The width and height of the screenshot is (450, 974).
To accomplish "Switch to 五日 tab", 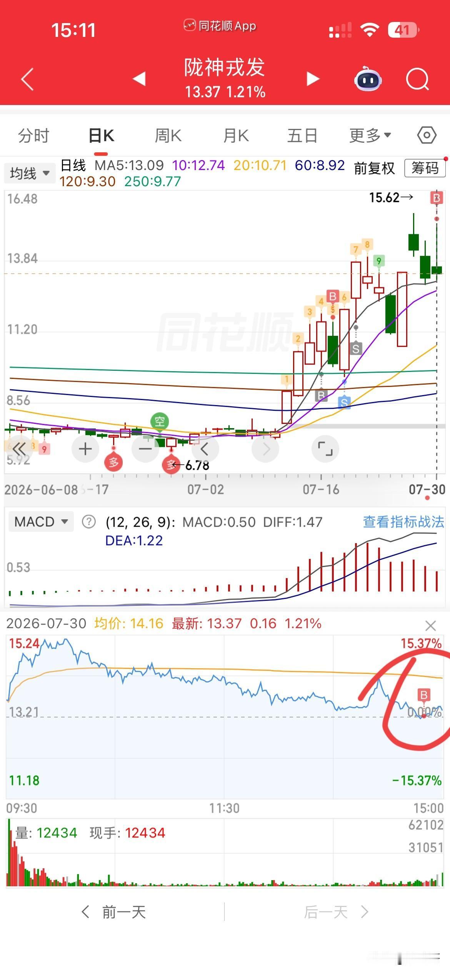I will (302, 135).
